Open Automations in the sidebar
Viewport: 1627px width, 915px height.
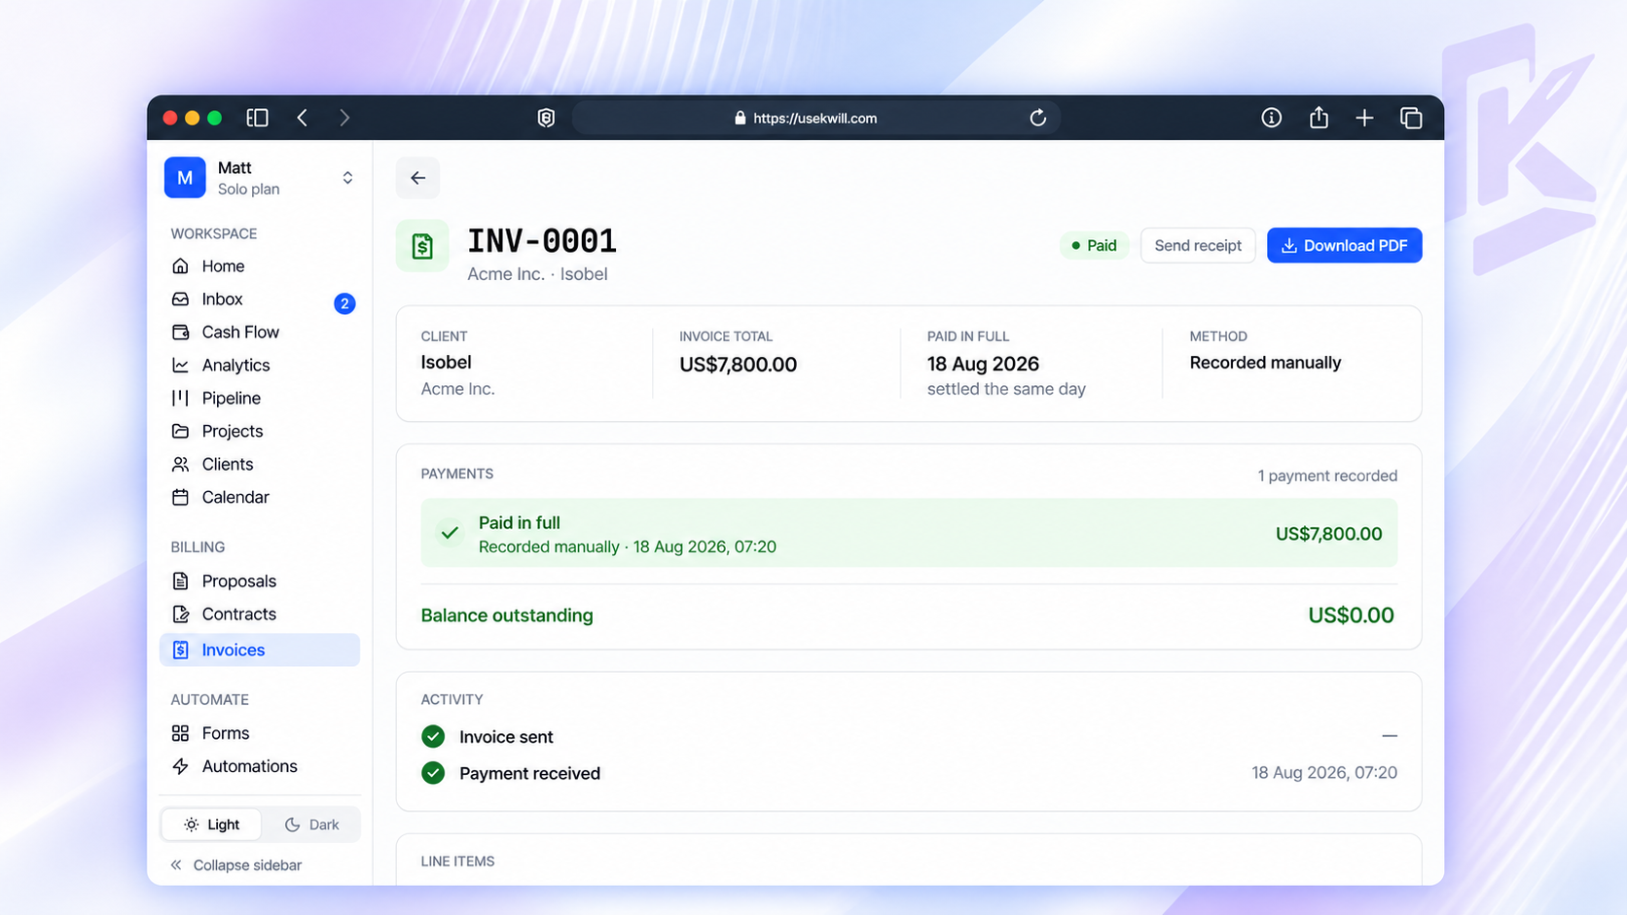(260, 766)
